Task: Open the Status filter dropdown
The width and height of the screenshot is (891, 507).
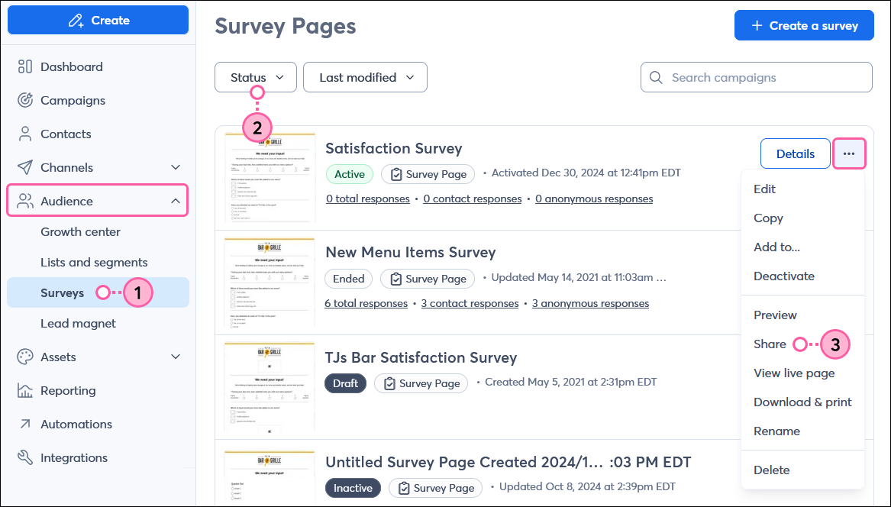Action: tap(255, 77)
